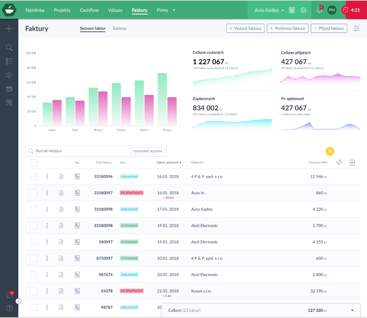367x318 pixels.
Task: Toggle column visibility eye icon
Action: point(352,163)
